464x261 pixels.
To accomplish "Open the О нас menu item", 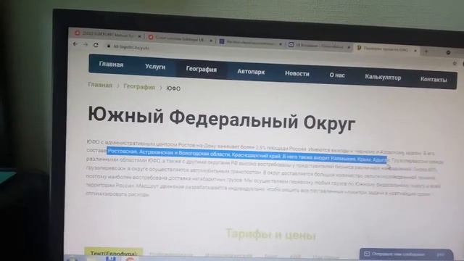I will tap(337, 75).
